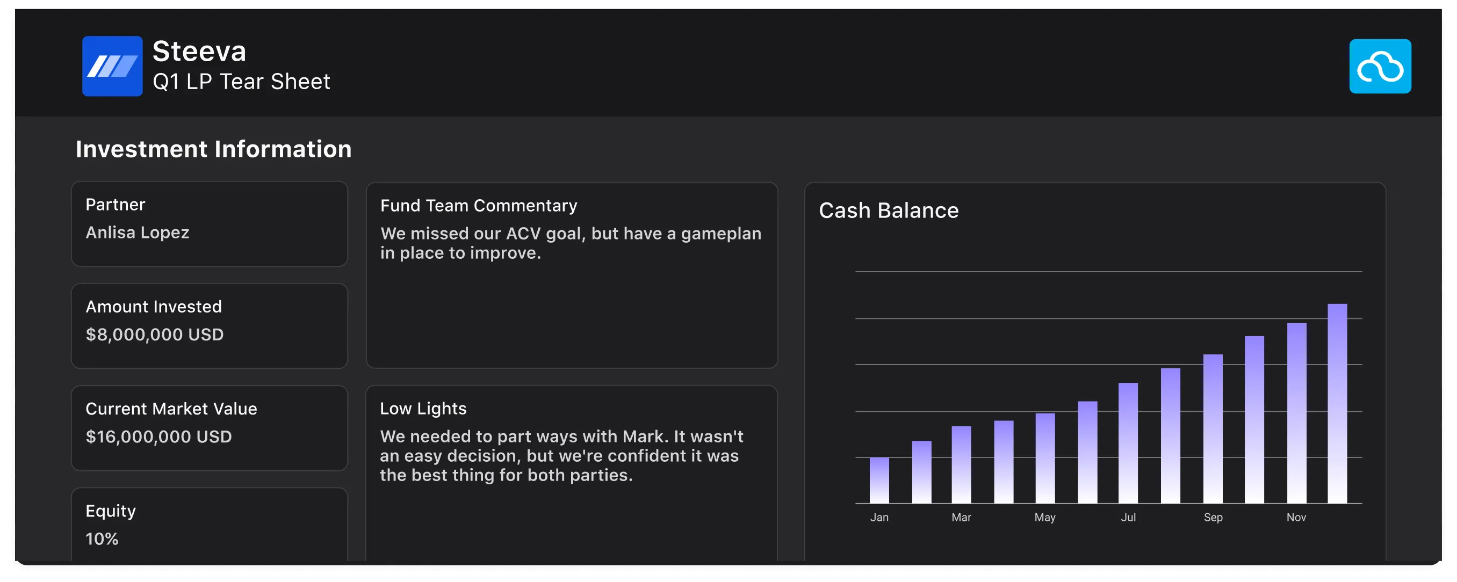
Task: Click the January bar in Cash Balance chart
Action: tap(879, 481)
